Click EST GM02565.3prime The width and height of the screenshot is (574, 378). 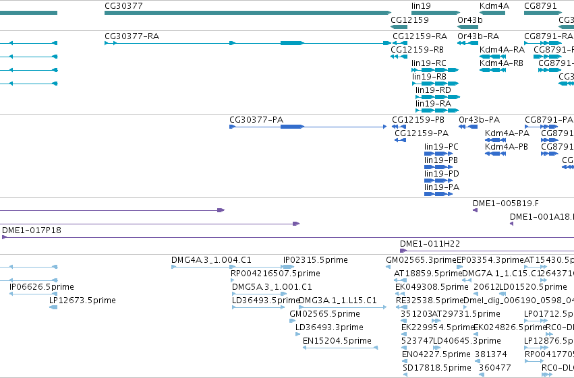tap(422, 260)
